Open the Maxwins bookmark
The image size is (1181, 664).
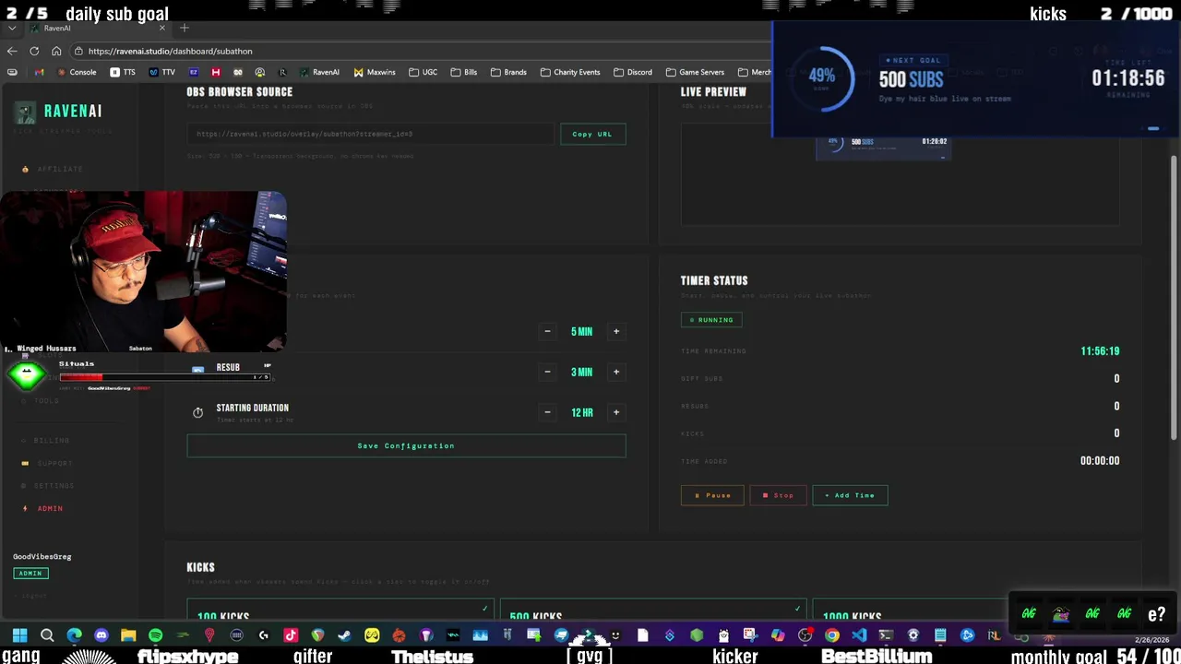tap(375, 72)
